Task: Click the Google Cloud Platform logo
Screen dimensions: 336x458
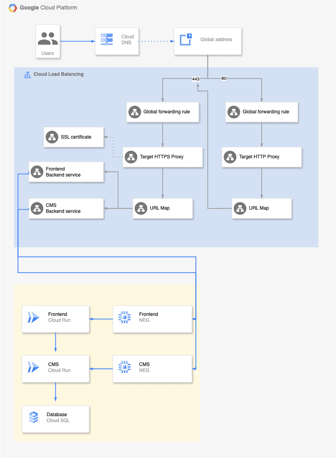Action: [13, 8]
